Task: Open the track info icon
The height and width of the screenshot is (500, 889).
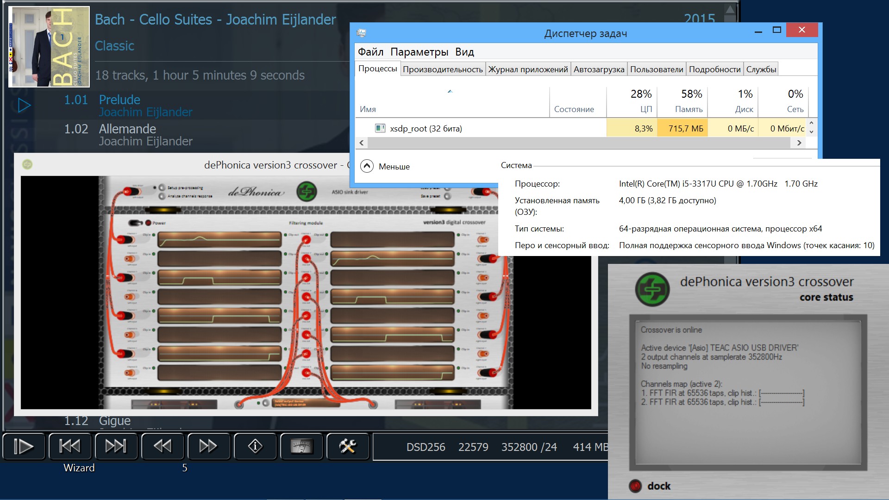Action: pos(255,446)
